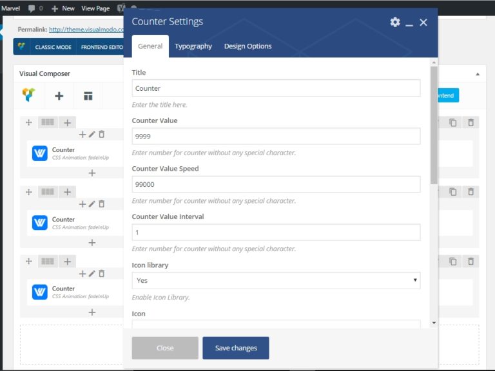Edit the second column with pencil icon

92,204
